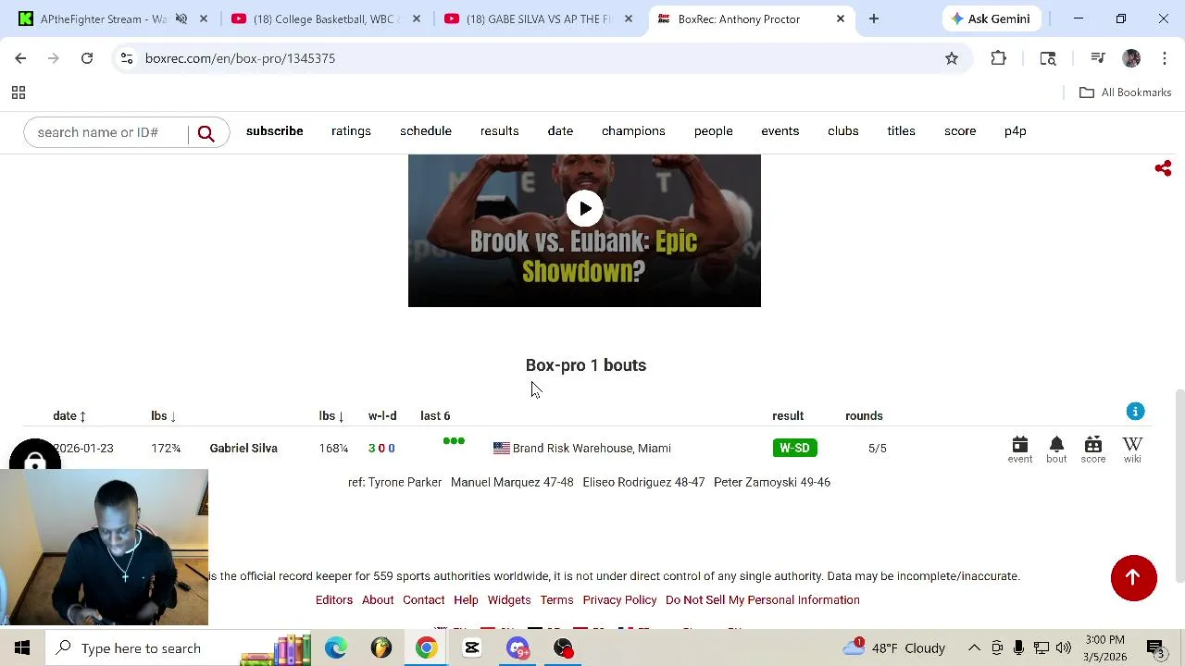Image resolution: width=1185 pixels, height=666 pixels.
Task: Open referee Tyrone Parker link
Action: point(405,482)
